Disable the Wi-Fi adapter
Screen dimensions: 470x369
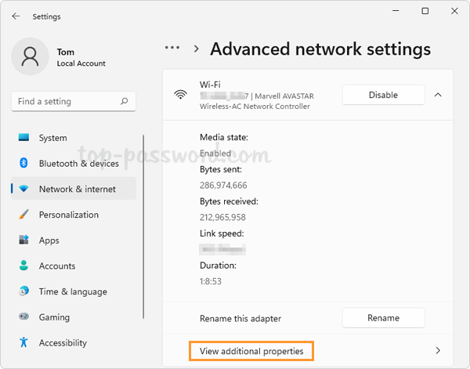click(383, 95)
